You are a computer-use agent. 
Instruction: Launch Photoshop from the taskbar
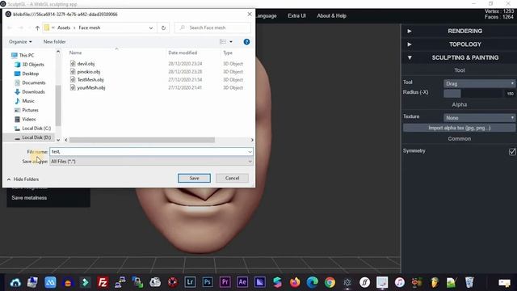208,282
